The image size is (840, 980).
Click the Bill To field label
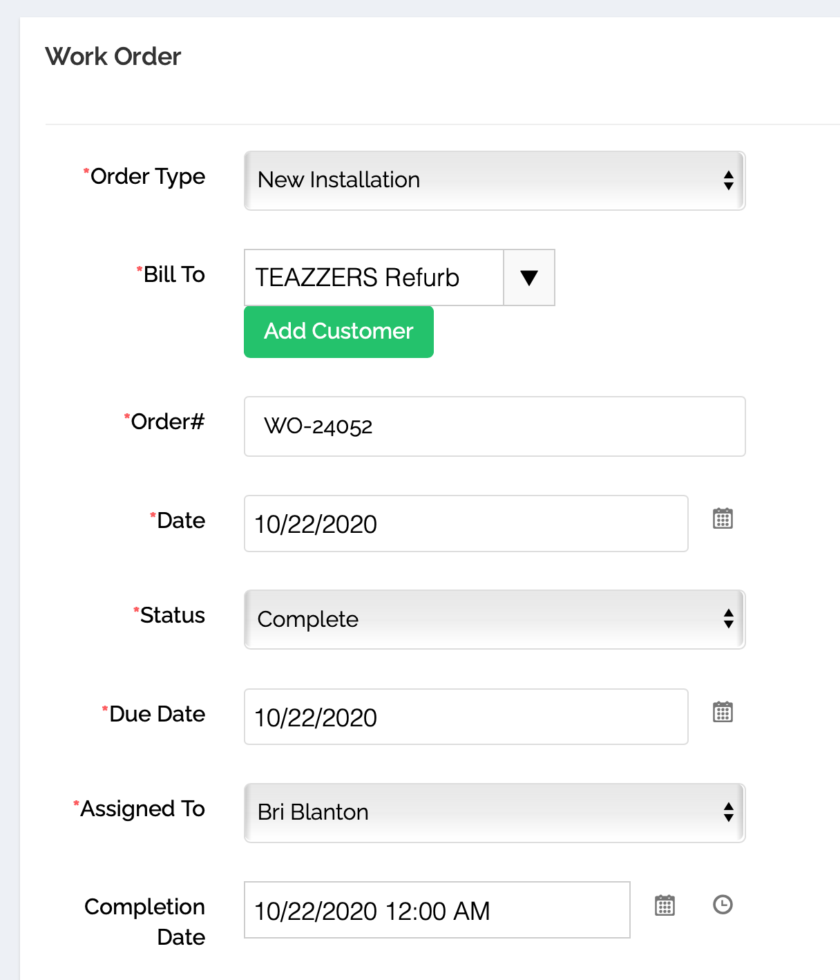[173, 275]
